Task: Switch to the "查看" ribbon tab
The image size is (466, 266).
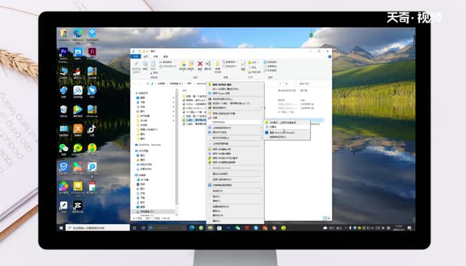Action: [165, 57]
